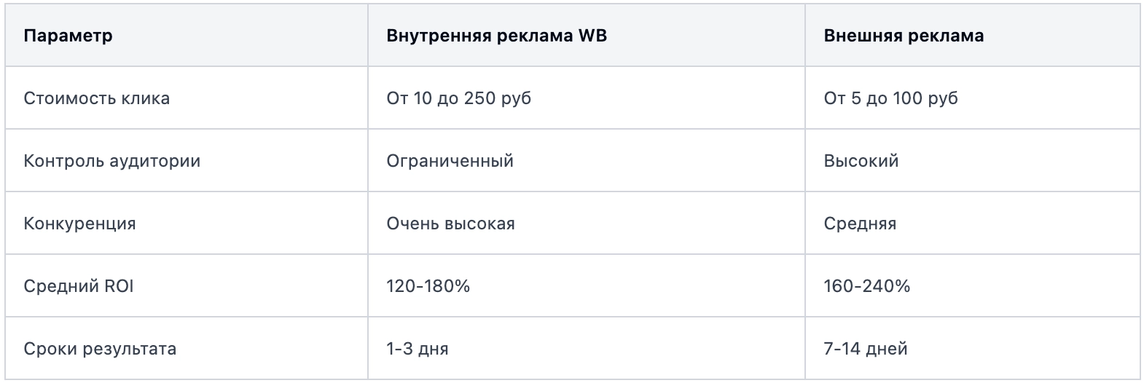This screenshot has width=1144, height=383.
Task: Click the '160-240%' ROI value
Action: (x=867, y=286)
